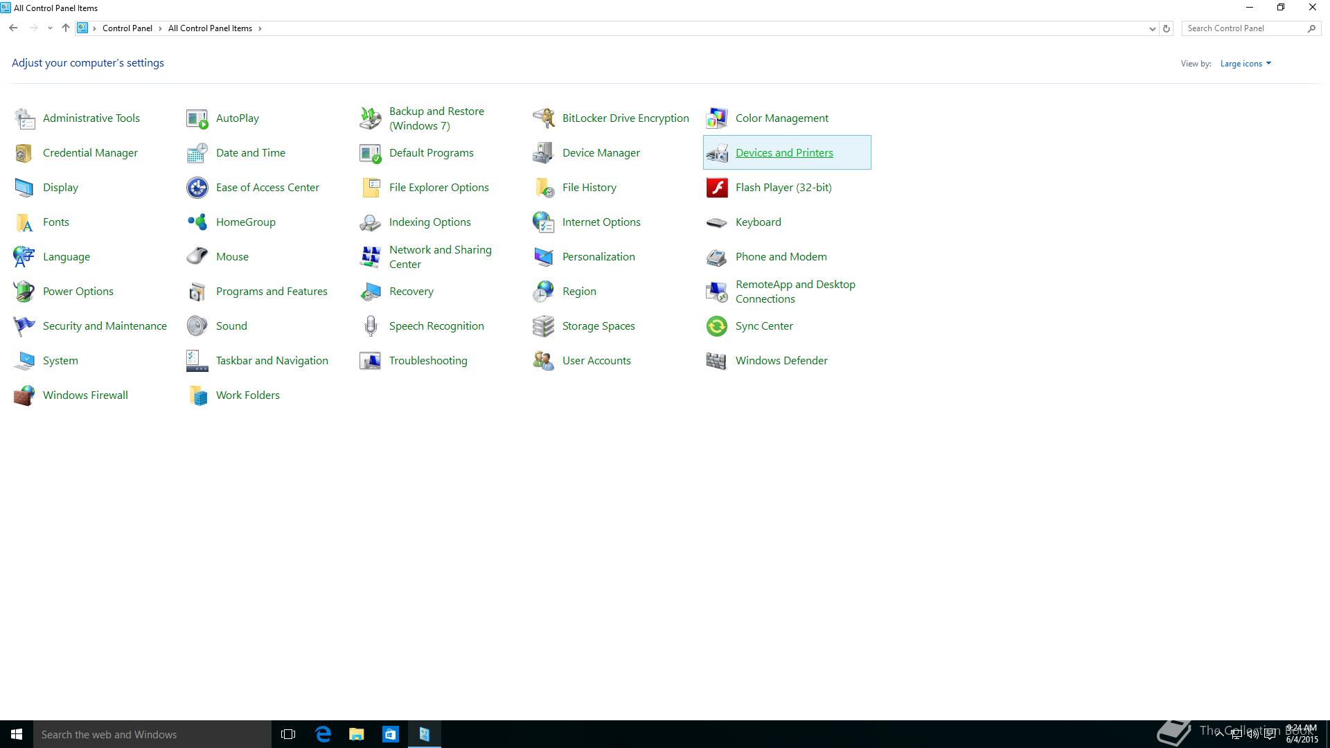The height and width of the screenshot is (748, 1330).
Task: Click the Storage Spaces link
Action: tap(598, 326)
